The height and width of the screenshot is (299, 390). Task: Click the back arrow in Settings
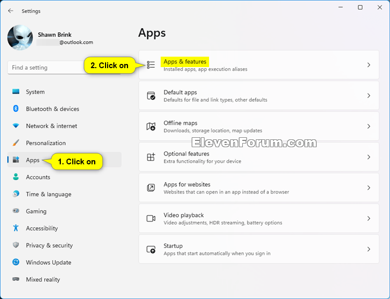pyautogui.click(x=10, y=11)
